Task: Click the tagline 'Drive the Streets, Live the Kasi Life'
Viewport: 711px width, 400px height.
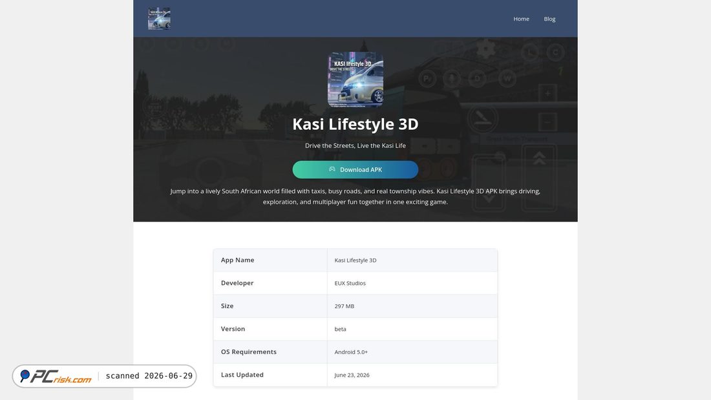Action: coord(355,145)
